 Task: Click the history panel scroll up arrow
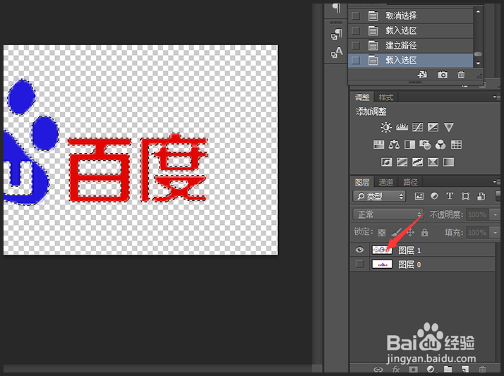pos(479,11)
